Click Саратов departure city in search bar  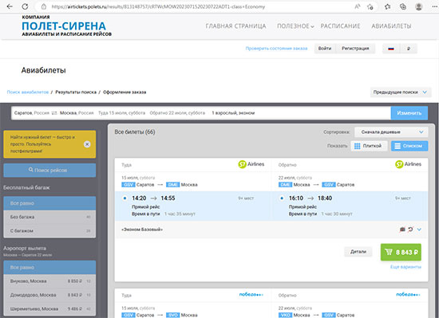point(32,113)
